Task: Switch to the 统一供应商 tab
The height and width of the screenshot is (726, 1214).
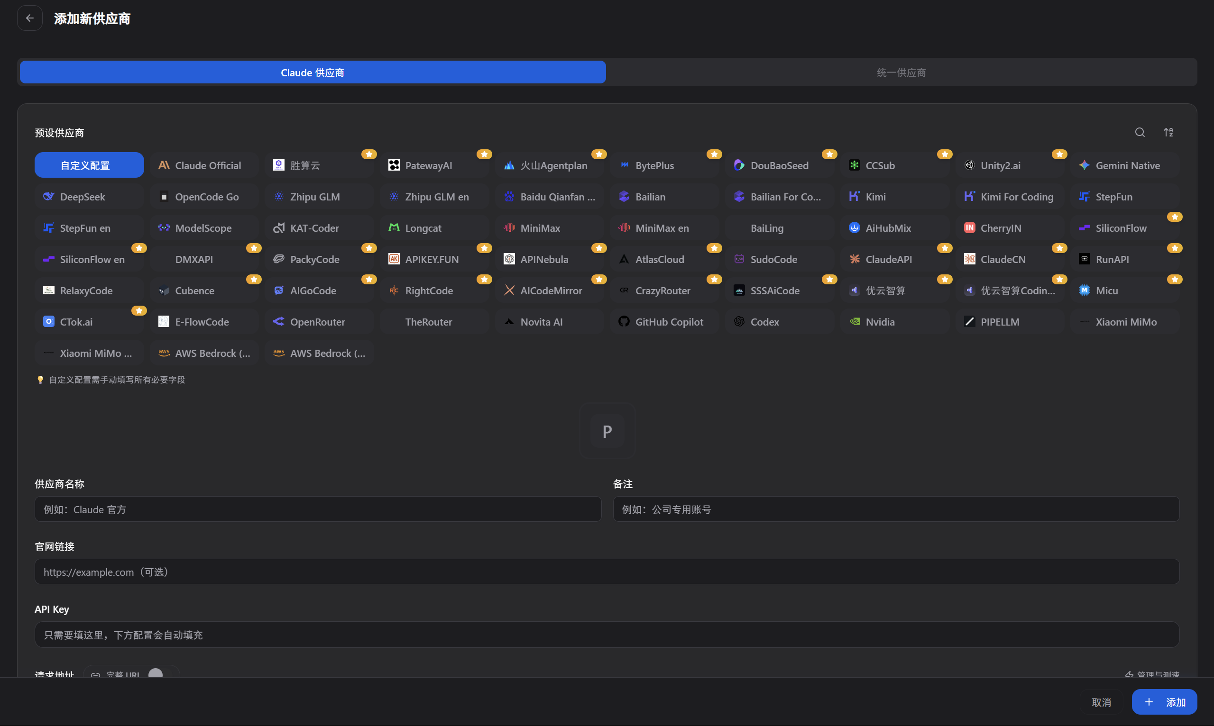Action: pyautogui.click(x=901, y=73)
